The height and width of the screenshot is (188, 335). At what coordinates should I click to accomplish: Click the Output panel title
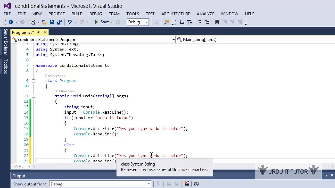(19, 176)
